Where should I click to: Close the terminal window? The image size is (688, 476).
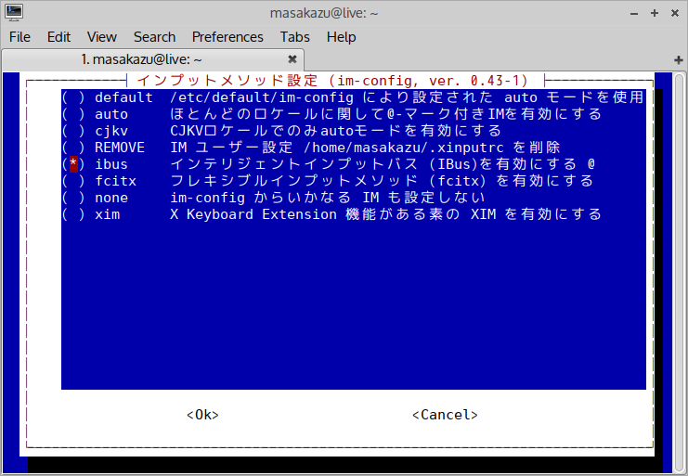[675, 13]
